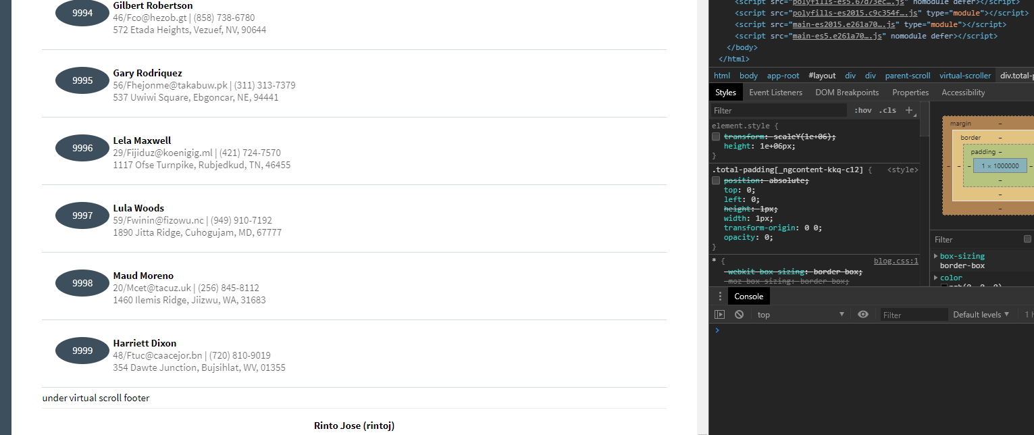
Task: Click the live expression eye icon
Action: coord(862,315)
